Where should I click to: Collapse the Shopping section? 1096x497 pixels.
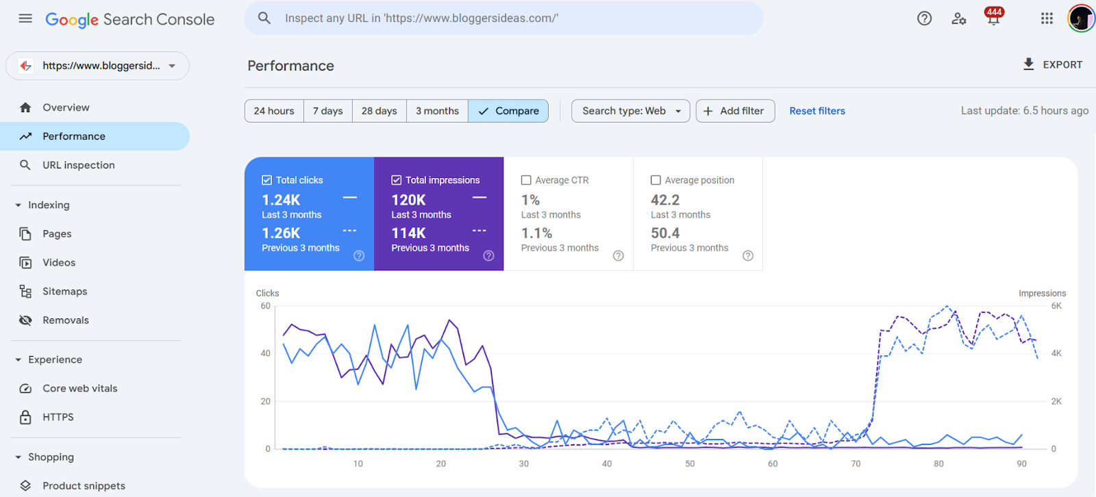coord(18,457)
